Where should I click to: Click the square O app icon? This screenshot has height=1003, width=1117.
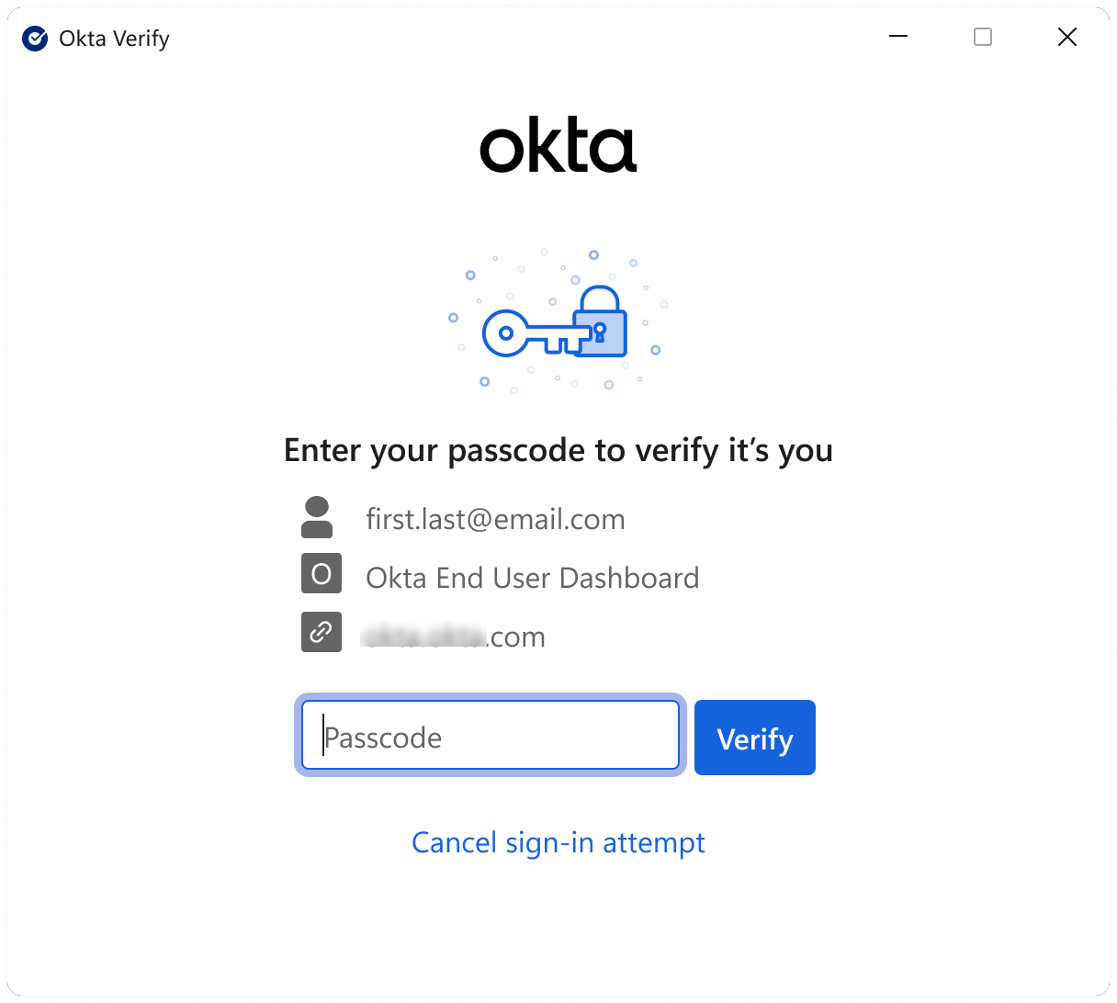(x=322, y=574)
